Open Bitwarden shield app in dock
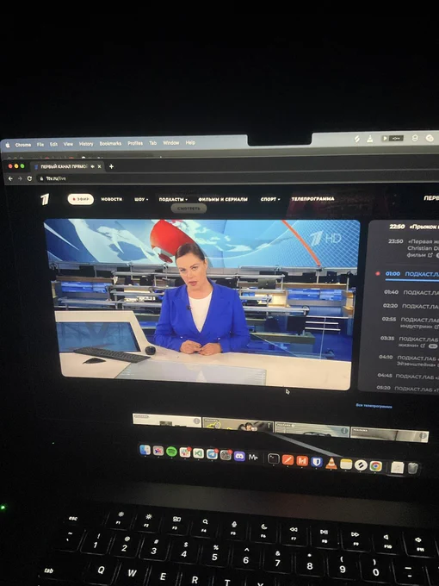Image resolution: width=439 pixels, height=586 pixels. (317, 462)
